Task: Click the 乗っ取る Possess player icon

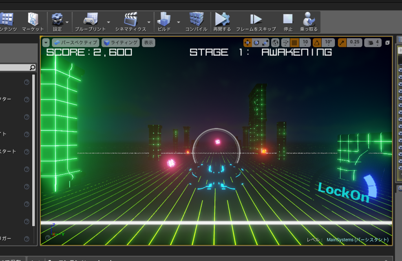Action: click(309, 22)
